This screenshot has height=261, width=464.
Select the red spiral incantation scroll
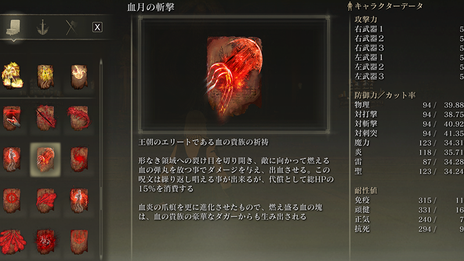pos(79,159)
